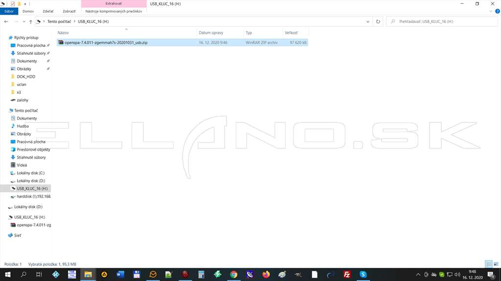Switch to large thumbnails view button
Screen dimensions: 501x281
(496, 264)
